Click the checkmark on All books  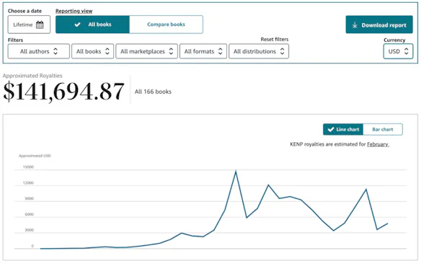[77, 25]
